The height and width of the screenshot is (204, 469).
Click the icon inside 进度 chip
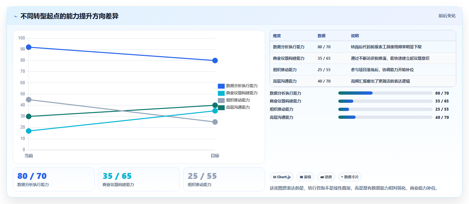point(322,177)
